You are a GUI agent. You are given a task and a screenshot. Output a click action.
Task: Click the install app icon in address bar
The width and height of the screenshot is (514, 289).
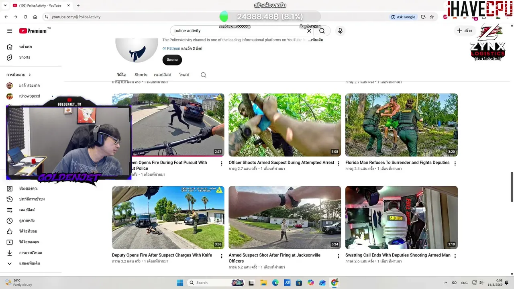tap(423, 17)
